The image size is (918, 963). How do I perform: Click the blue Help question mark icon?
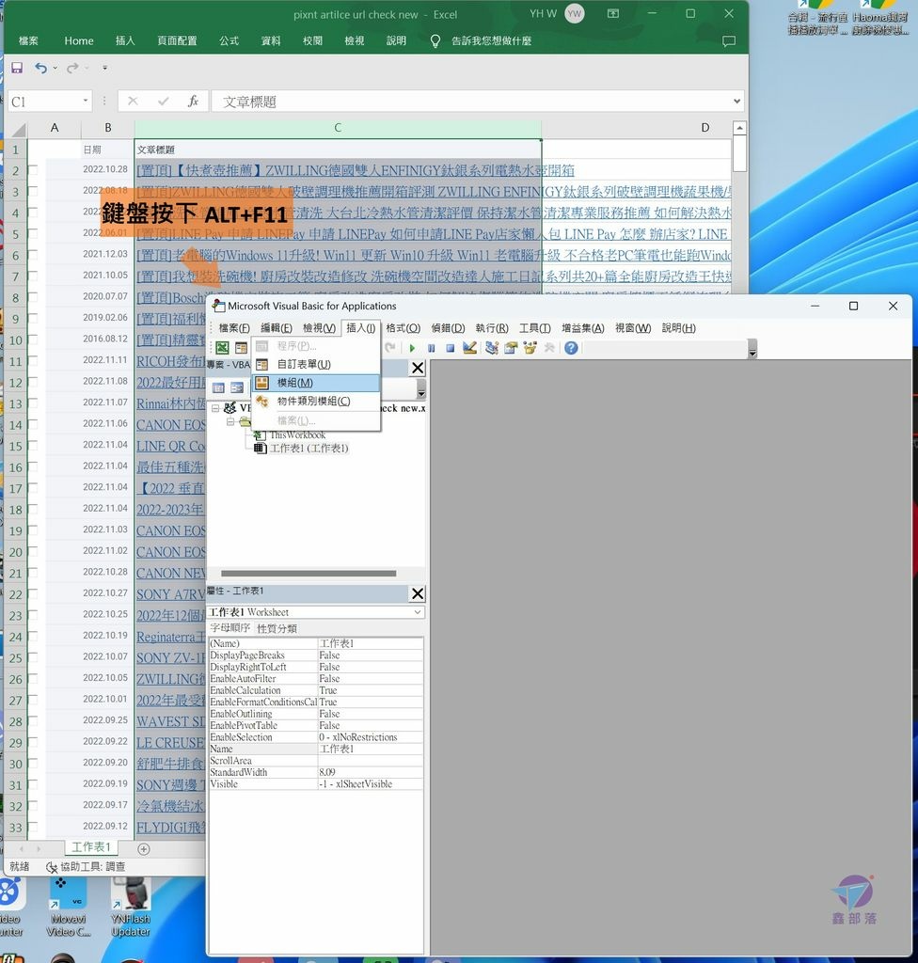click(571, 348)
